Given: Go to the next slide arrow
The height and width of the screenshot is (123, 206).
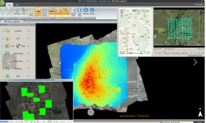Looking at the screenshot, I should (x=195, y=62).
